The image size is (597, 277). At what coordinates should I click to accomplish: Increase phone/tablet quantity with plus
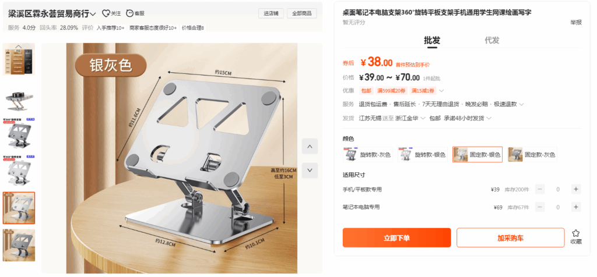[x=576, y=189]
